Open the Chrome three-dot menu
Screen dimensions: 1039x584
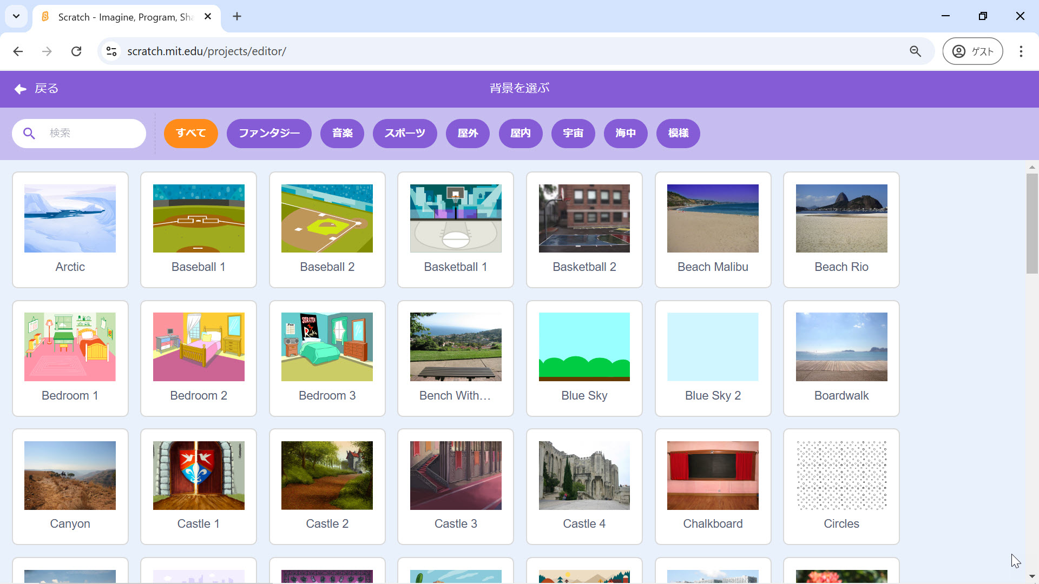(x=1021, y=51)
